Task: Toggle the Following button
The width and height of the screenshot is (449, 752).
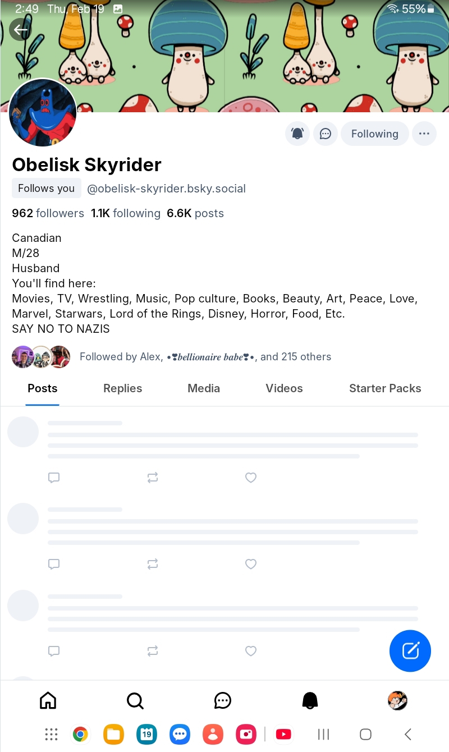Action: [374, 134]
